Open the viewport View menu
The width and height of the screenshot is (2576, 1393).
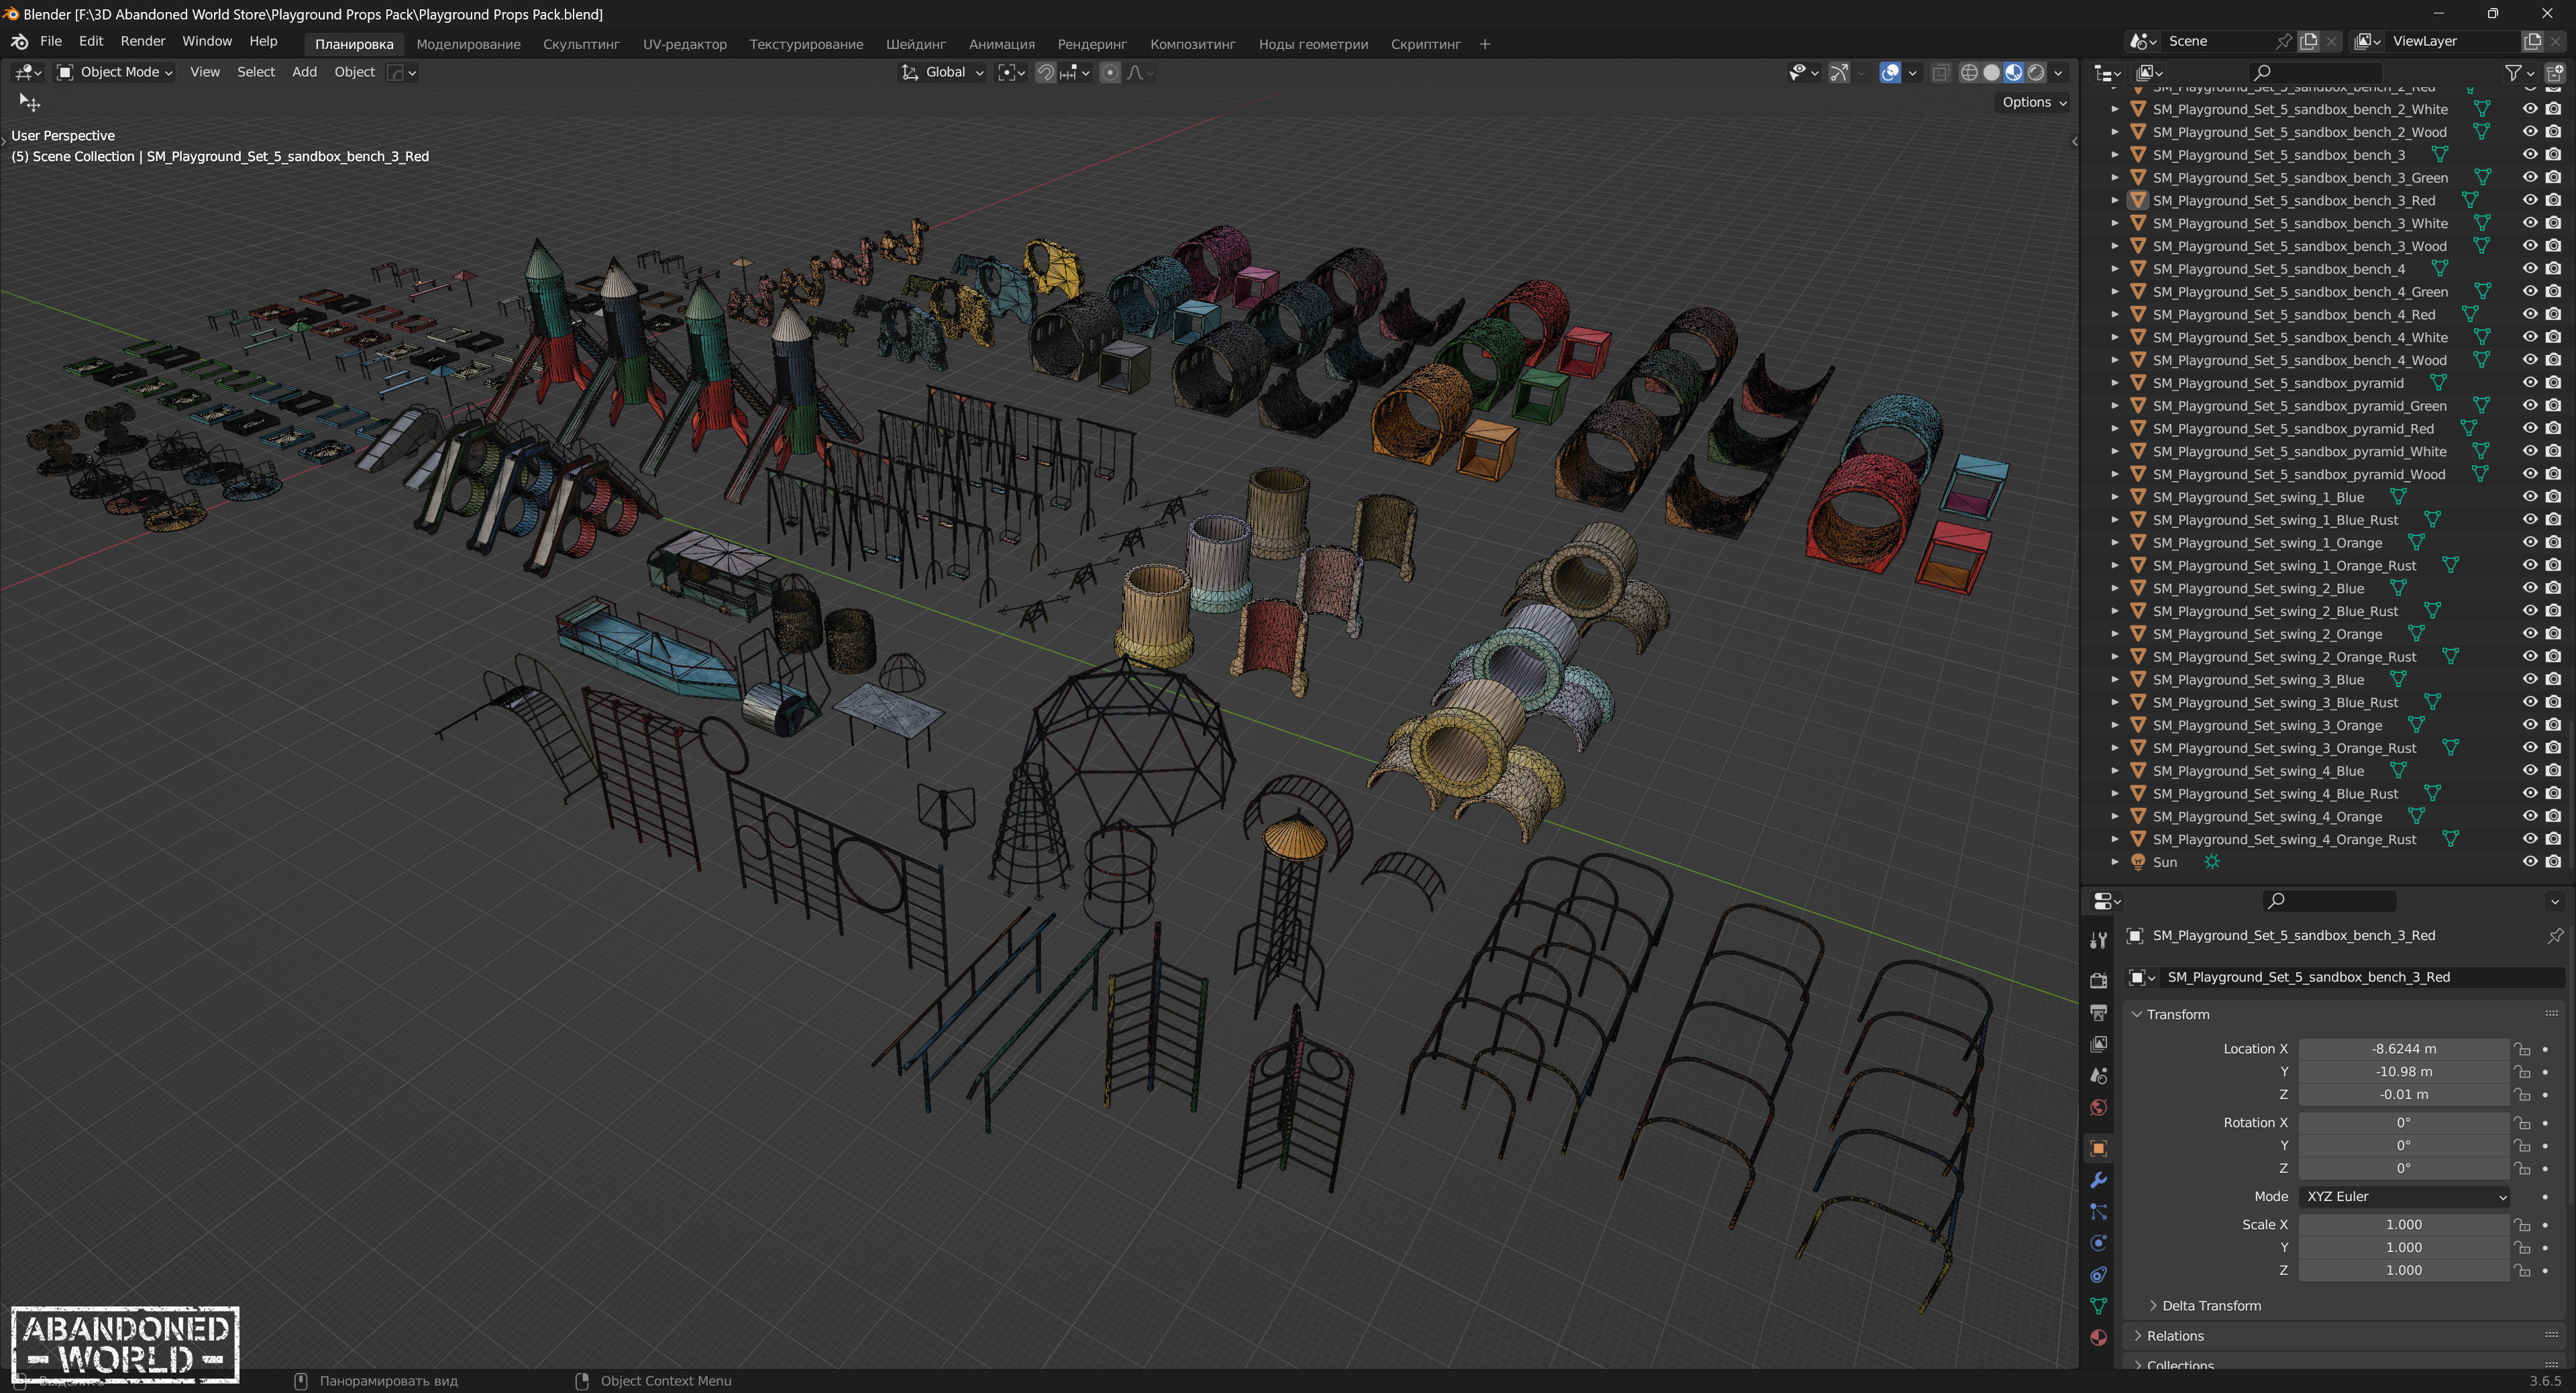[x=205, y=72]
